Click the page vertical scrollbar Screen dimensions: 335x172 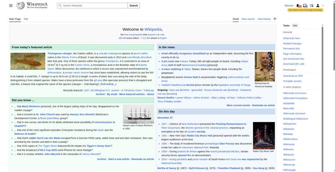333,83
